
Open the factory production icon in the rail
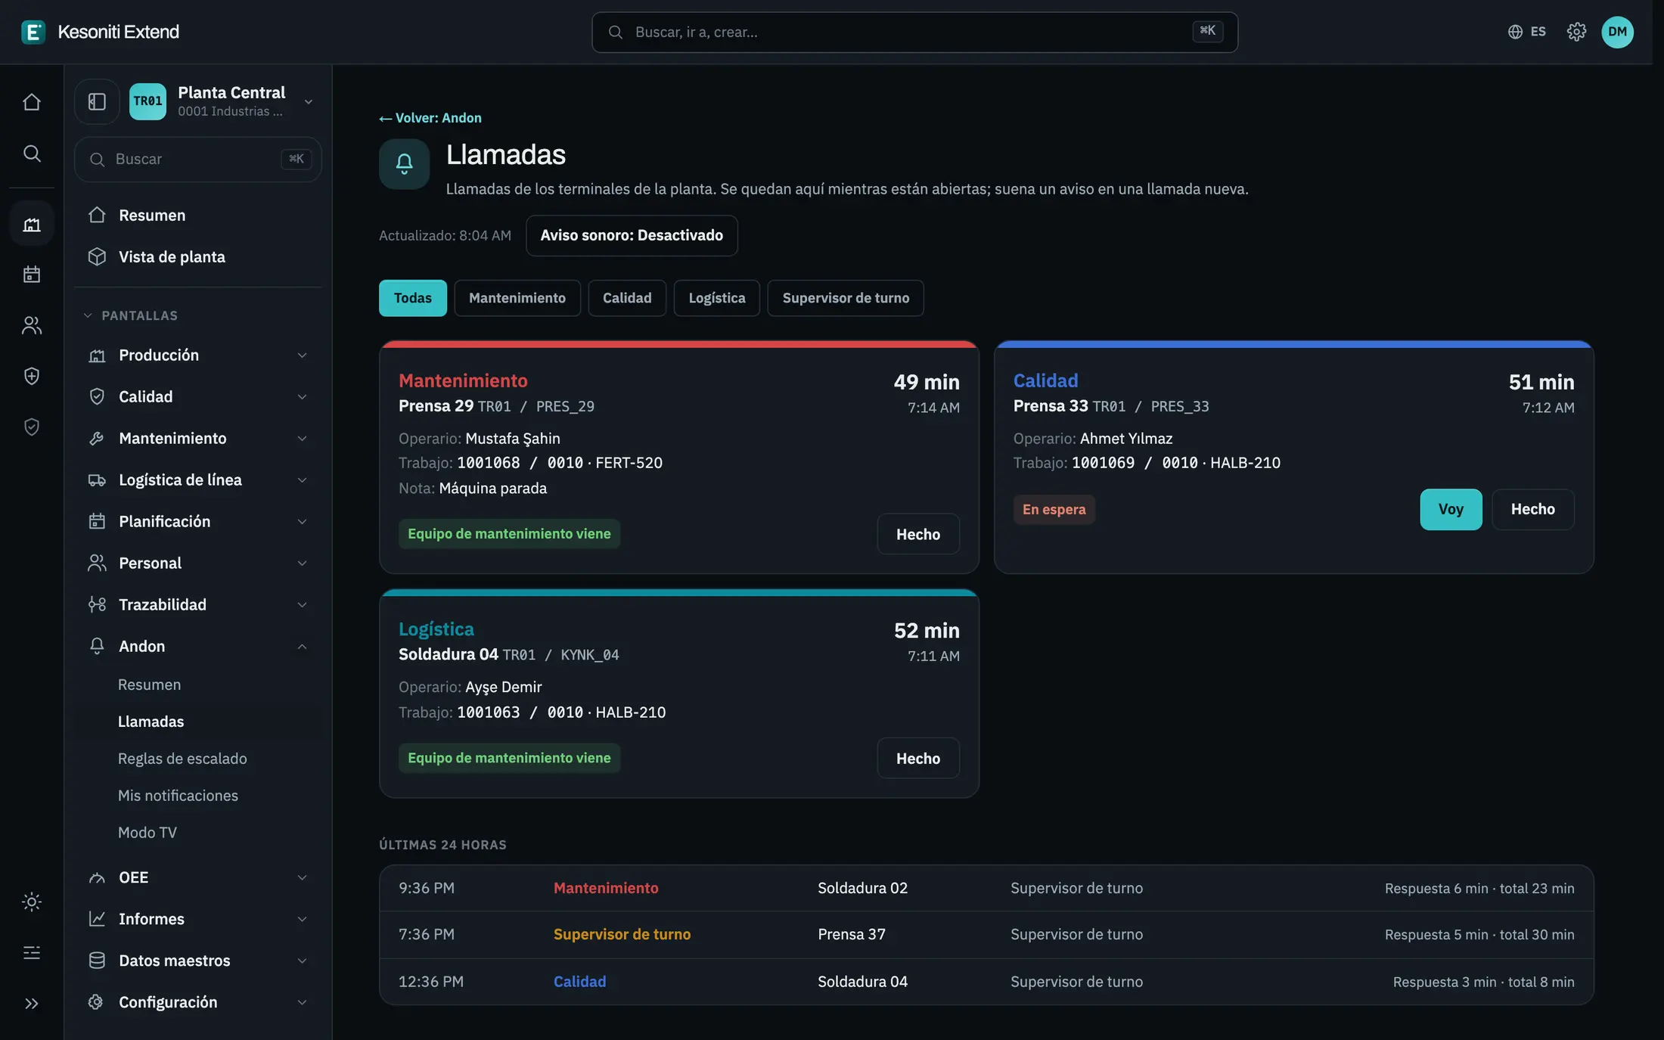32,224
